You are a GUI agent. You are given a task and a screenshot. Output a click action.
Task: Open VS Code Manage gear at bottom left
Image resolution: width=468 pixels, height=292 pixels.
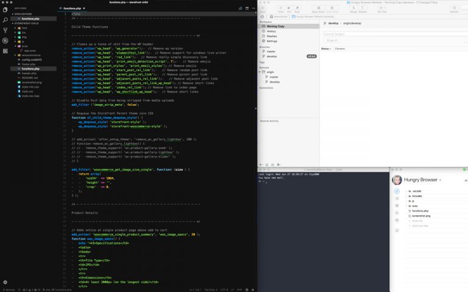coord(5,282)
